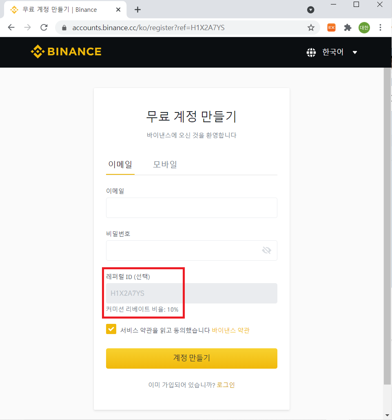This screenshot has width=392, height=420.
Task: Open the Extensions puzzle piece menu
Action: (348, 27)
